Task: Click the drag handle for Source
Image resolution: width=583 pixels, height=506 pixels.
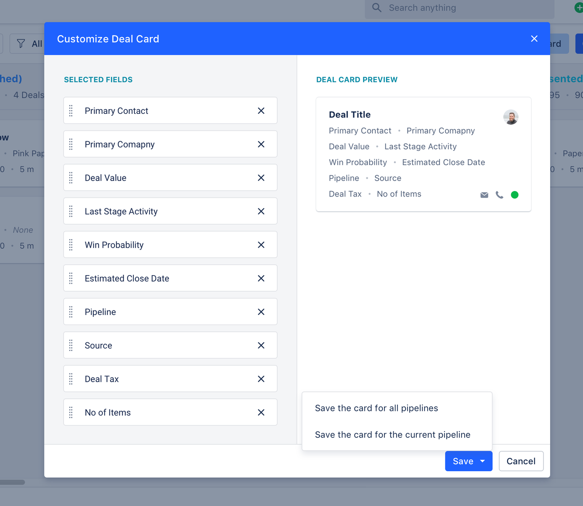Action: (x=71, y=346)
